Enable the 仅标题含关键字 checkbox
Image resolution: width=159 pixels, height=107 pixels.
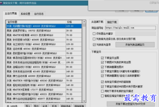click(94, 33)
